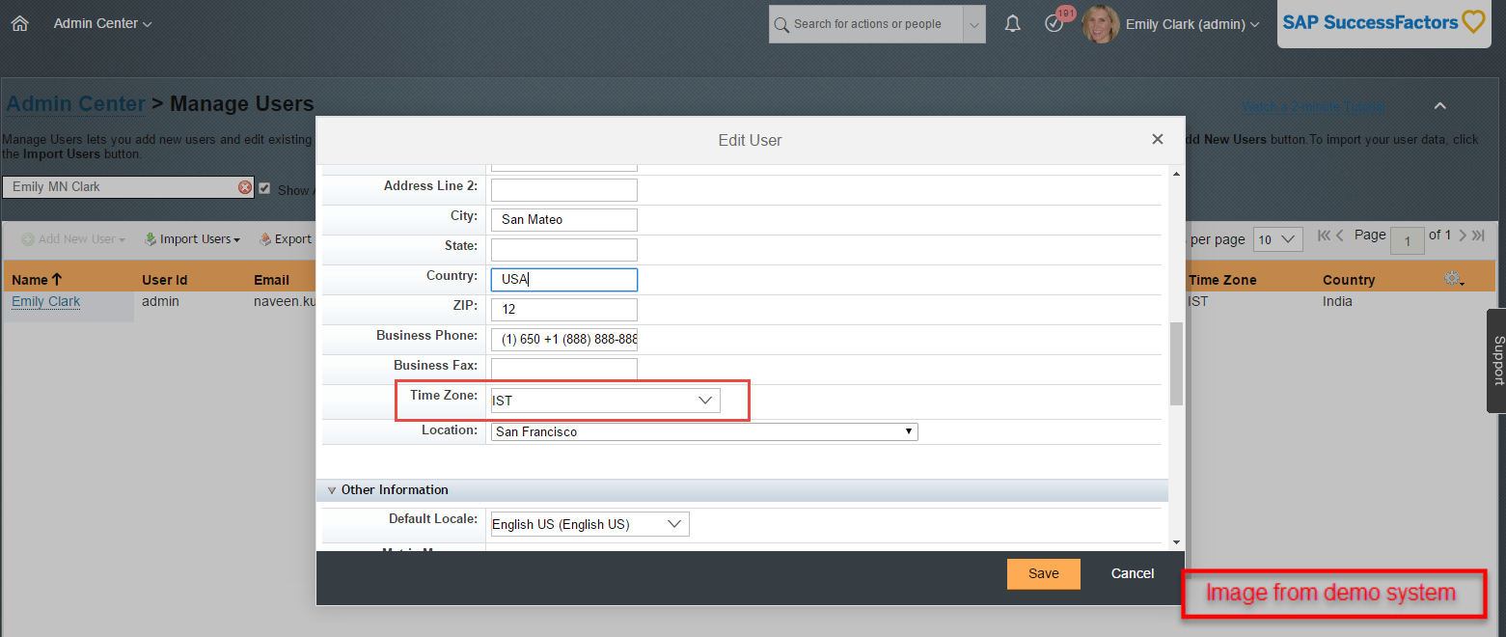
Task: Click the City field containing San Mateo
Action: coord(564,220)
